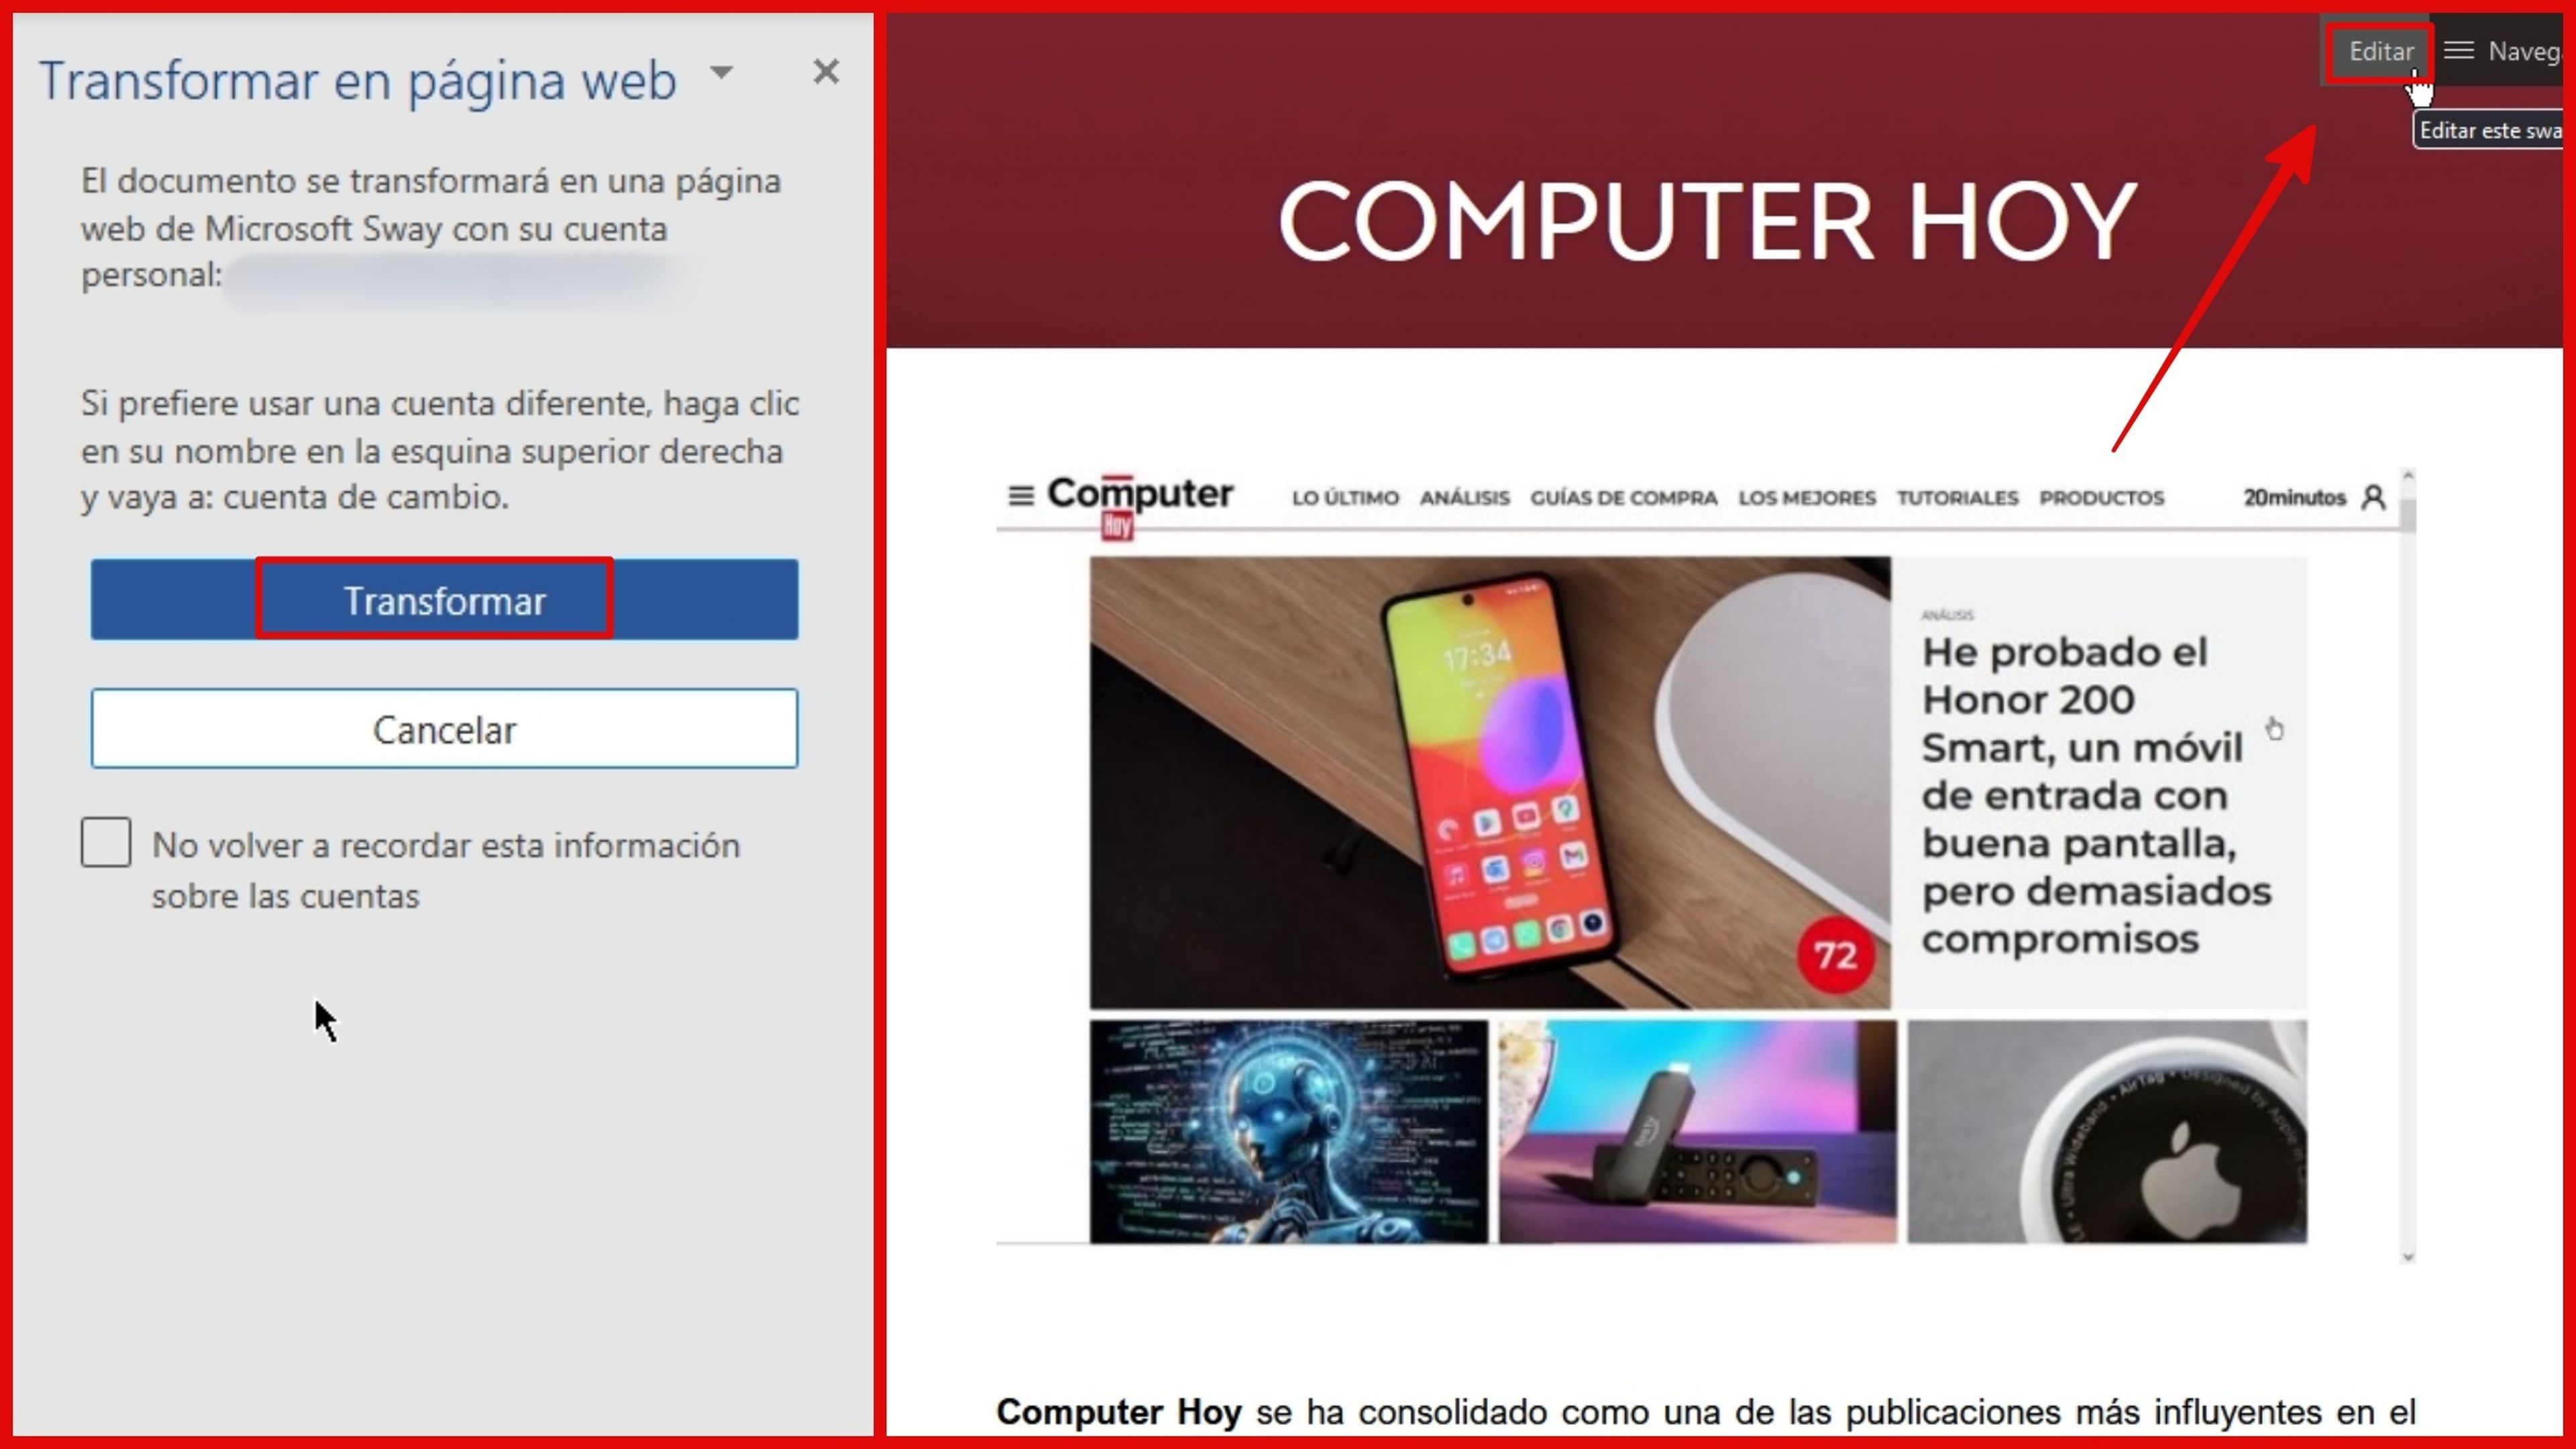Toggle the account reminder checkbox
Image resolution: width=2576 pixels, height=1449 pixels.
pyautogui.click(x=105, y=842)
